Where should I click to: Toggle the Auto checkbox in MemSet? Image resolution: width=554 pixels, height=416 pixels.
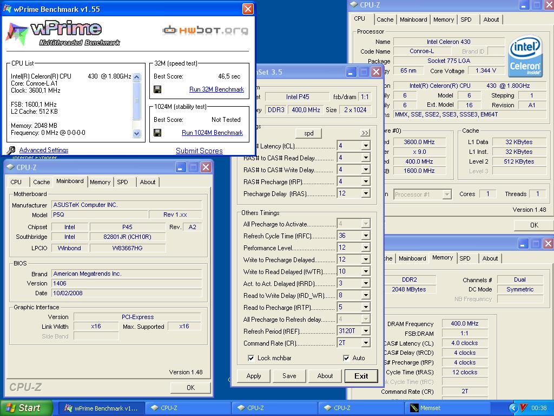pos(346,358)
